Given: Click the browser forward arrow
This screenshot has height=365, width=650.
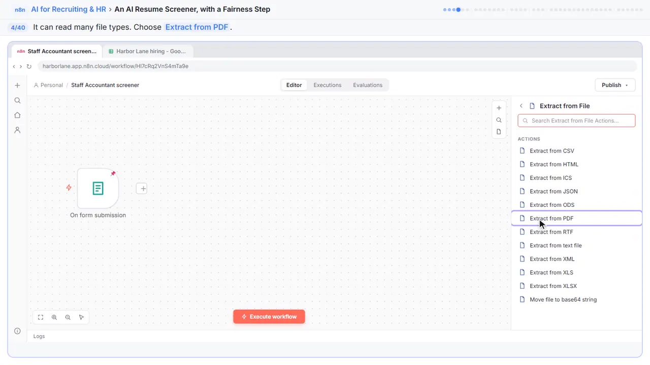Looking at the screenshot, I should pyautogui.click(x=21, y=66).
